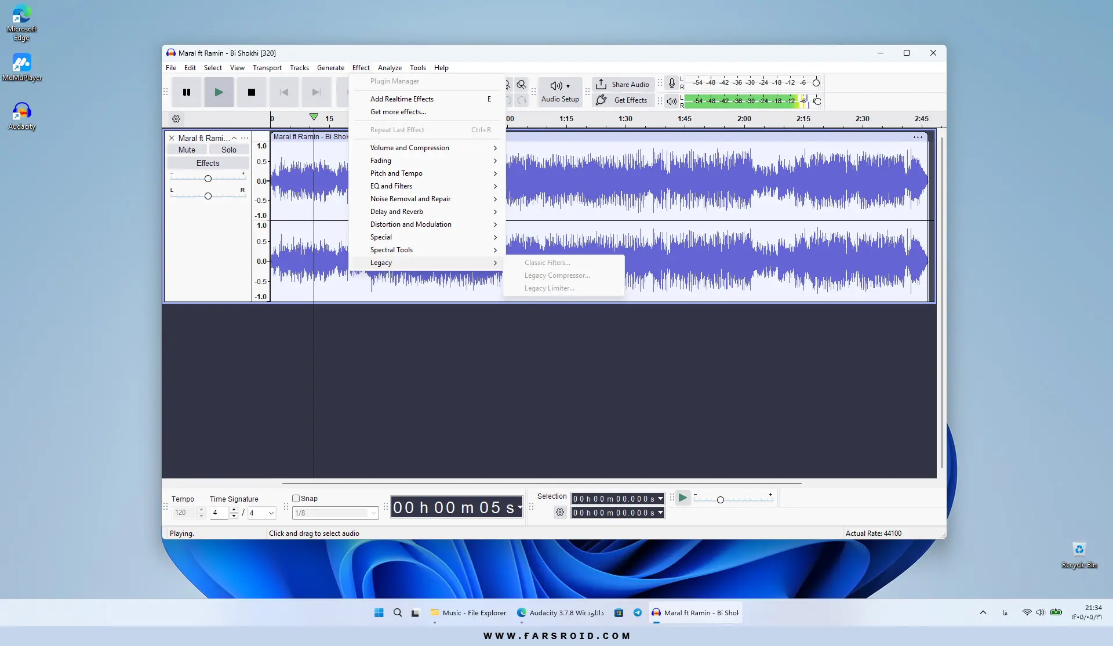Click the track gain slider knob
The width and height of the screenshot is (1113, 646).
click(x=208, y=179)
